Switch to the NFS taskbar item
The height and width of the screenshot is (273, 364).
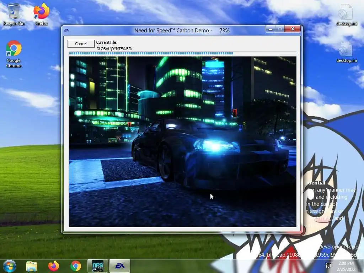pyautogui.click(x=98, y=266)
